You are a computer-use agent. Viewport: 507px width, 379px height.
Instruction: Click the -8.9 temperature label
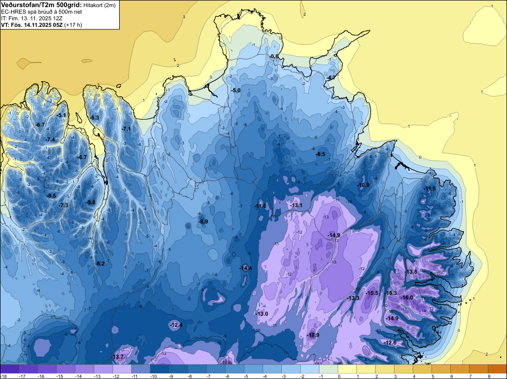click(203, 221)
